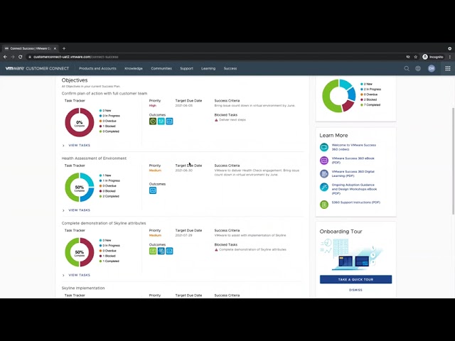Click target due date 2021-06-30

183,170
